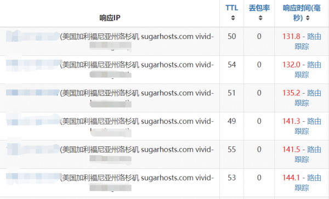Image resolution: width=329 pixels, height=199 pixels.
Task: Click the TTL column header text
Action: coord(231,8)
